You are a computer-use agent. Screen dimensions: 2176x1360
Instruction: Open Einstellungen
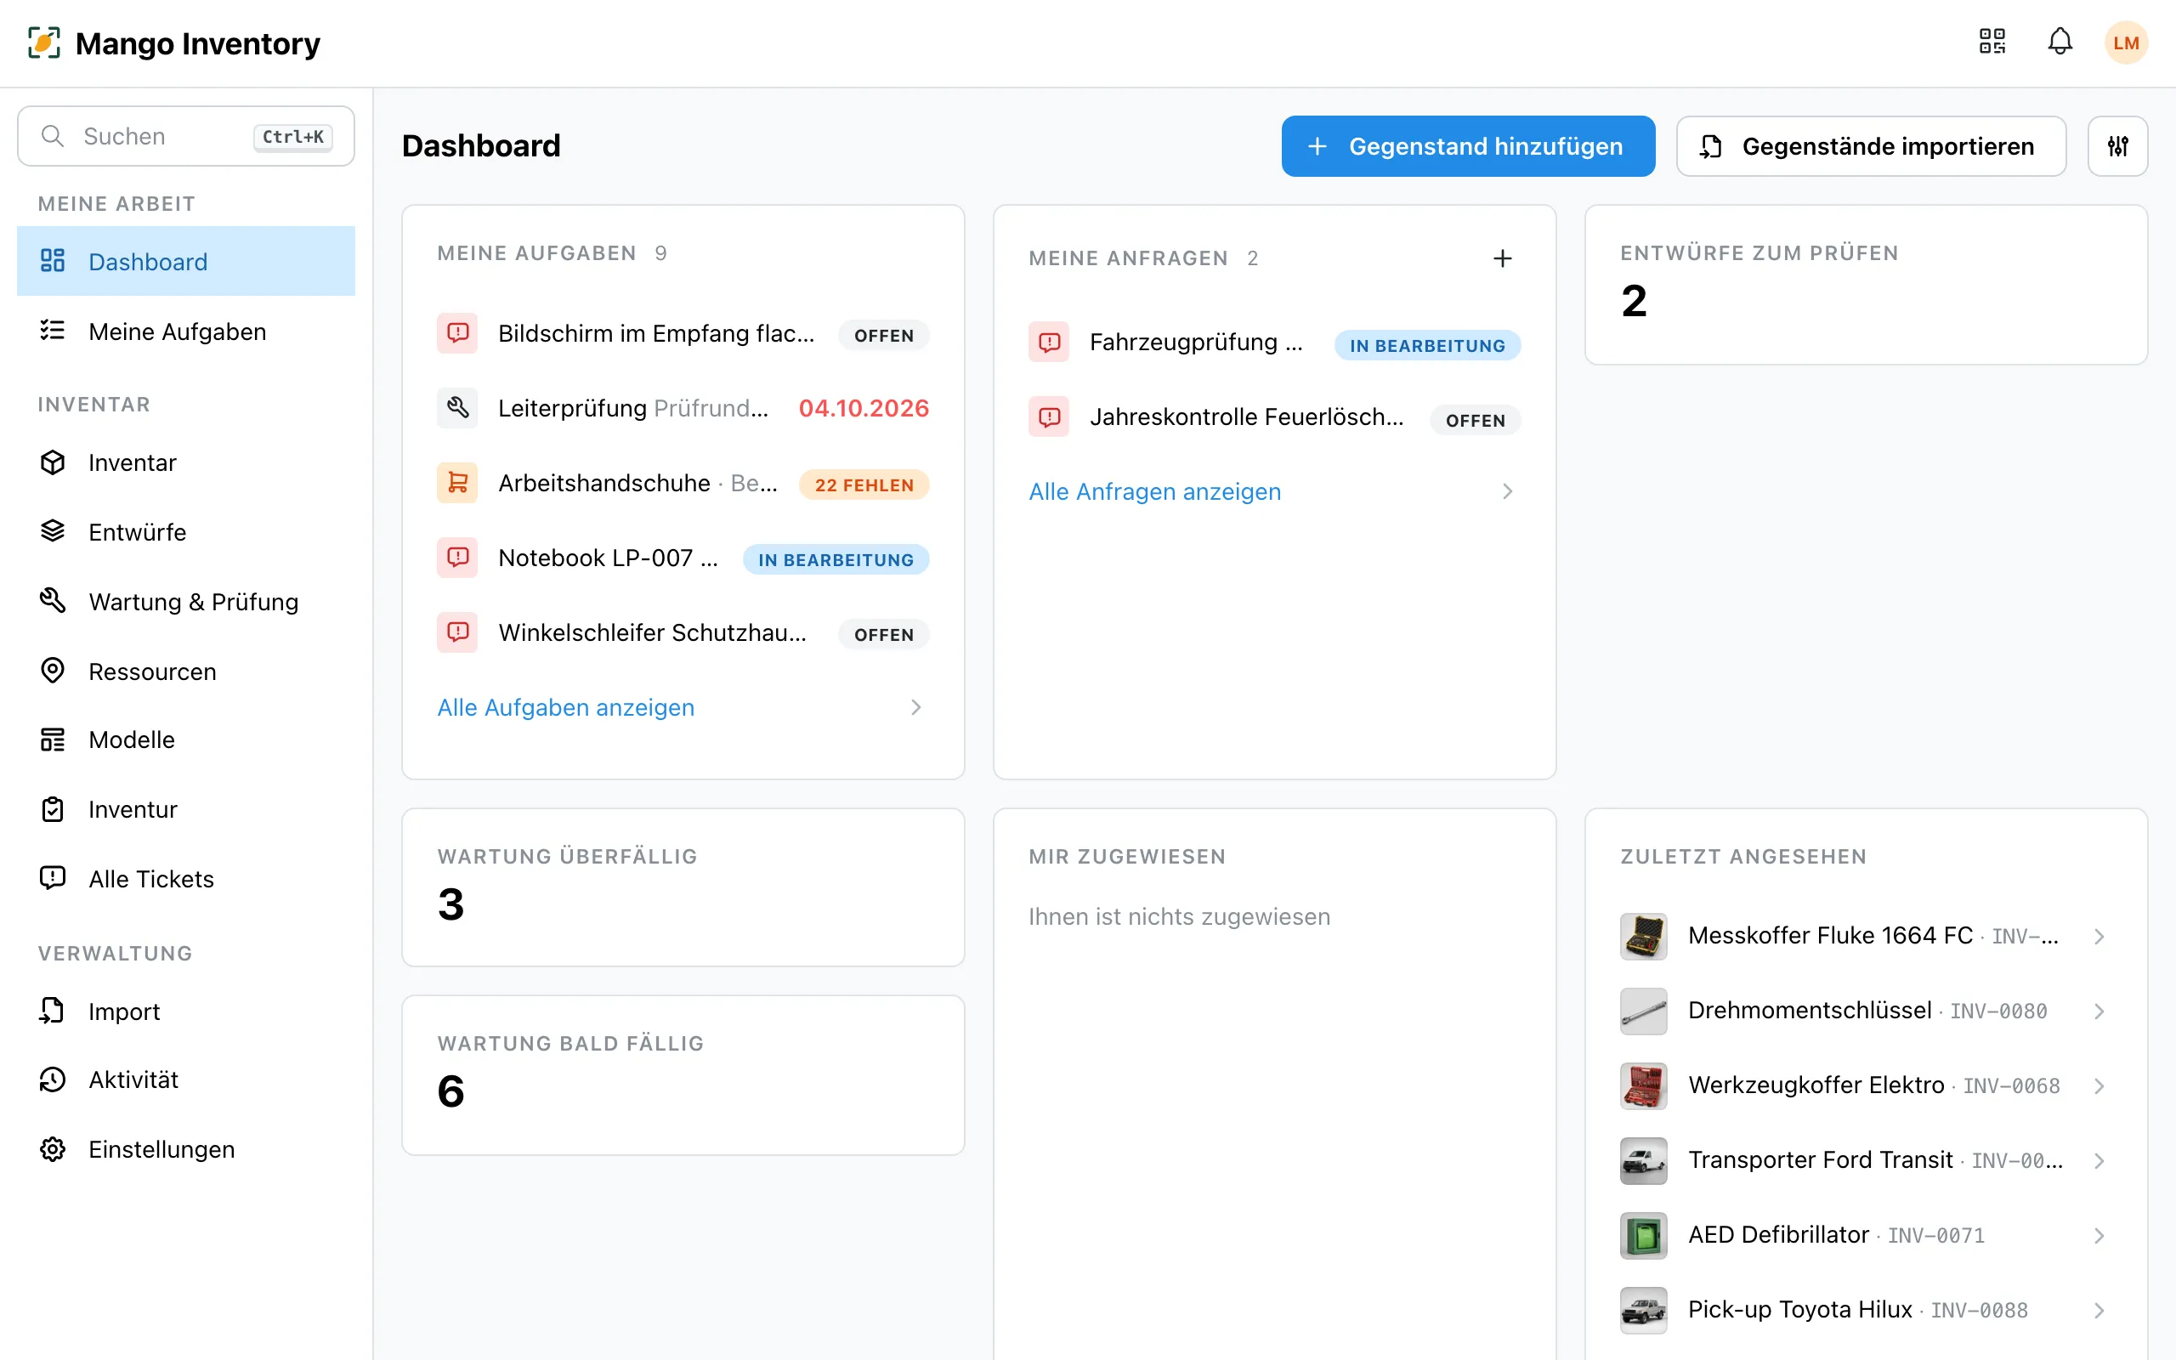[x=186, y=1149]
